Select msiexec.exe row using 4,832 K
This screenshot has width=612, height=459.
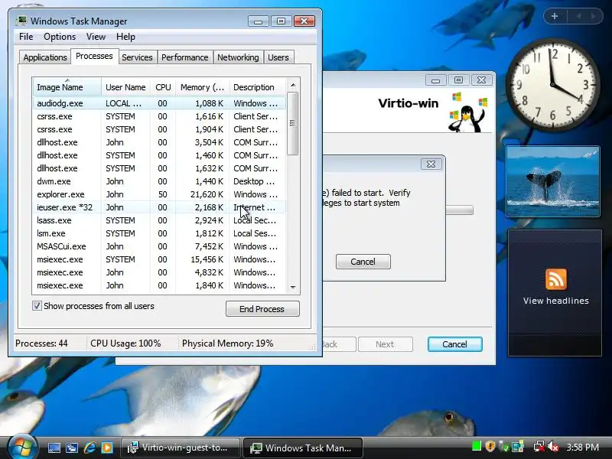click(159, 272)
